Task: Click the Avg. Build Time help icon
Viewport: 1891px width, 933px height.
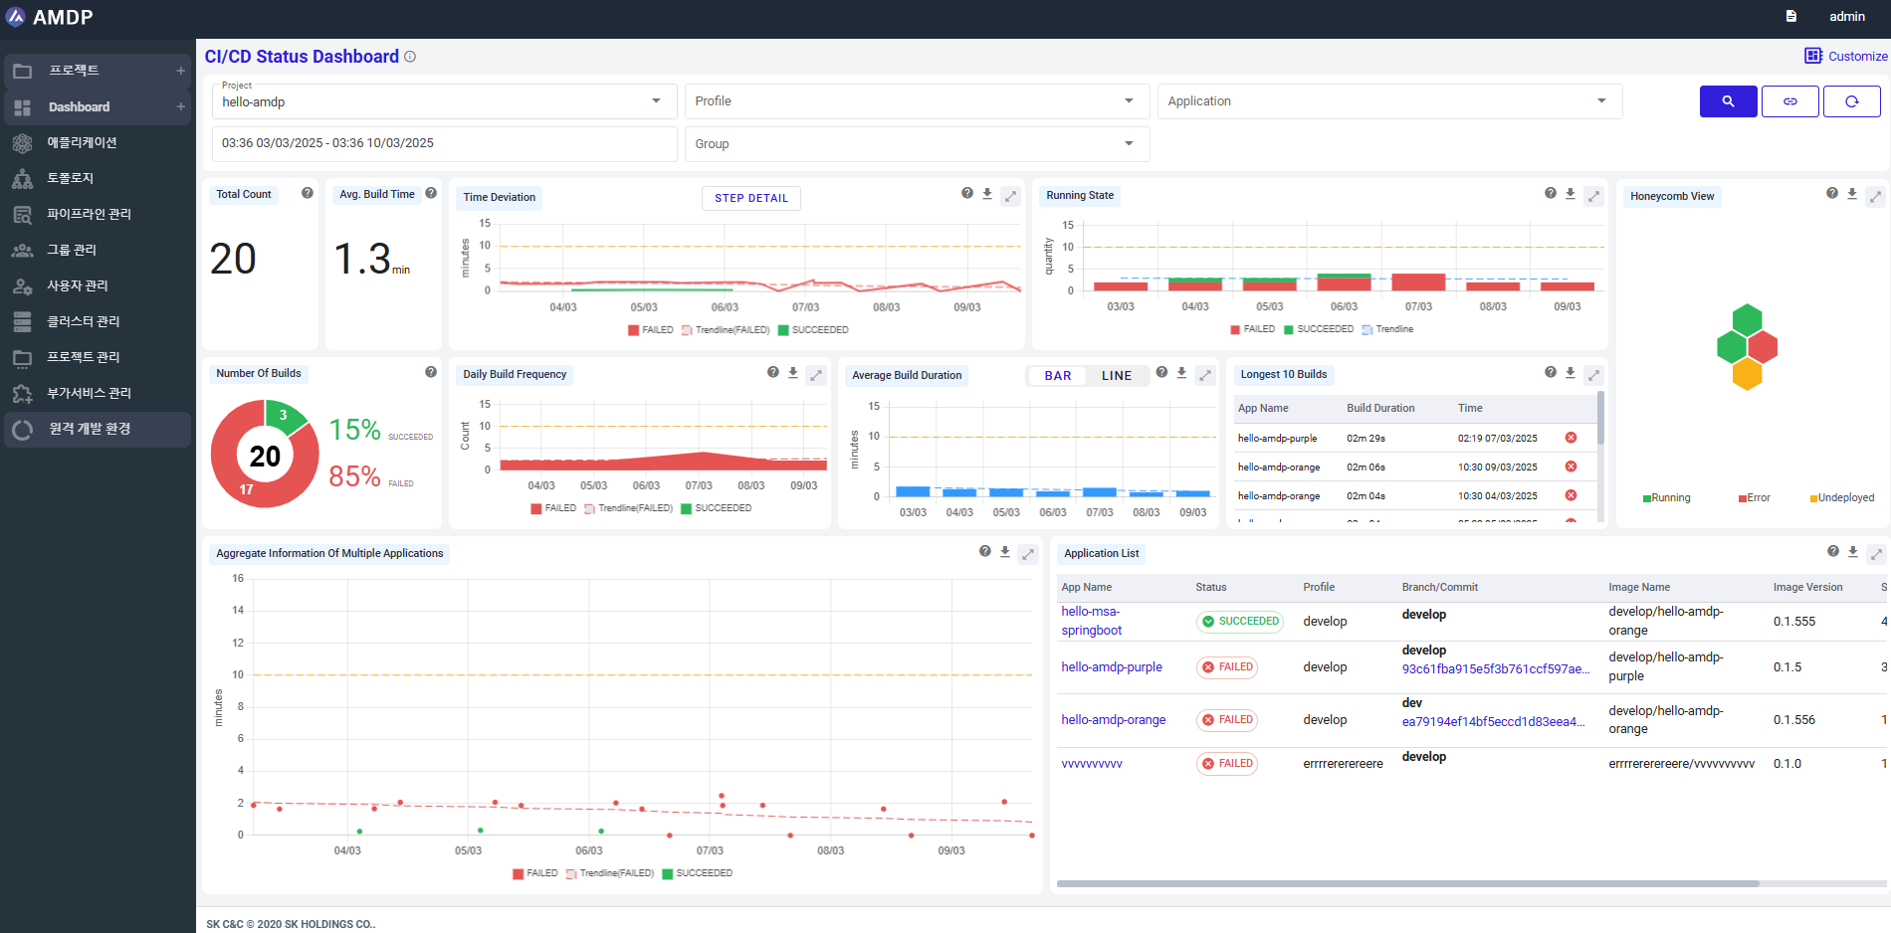Action: pos(431,193)
